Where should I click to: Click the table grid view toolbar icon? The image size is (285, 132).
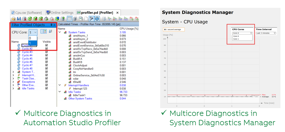(x=69, y=19)
